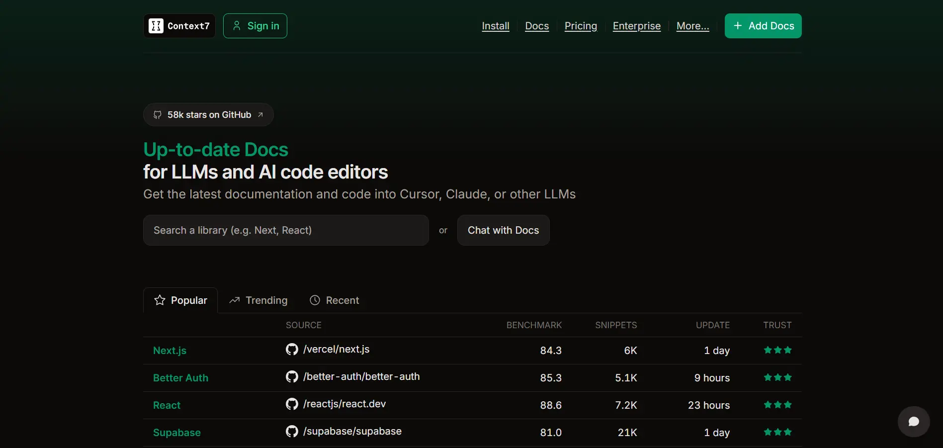Click the trending arrow icon
Image resolution: width=943 pixels, height=448 pixels.
tap(234, 300)
